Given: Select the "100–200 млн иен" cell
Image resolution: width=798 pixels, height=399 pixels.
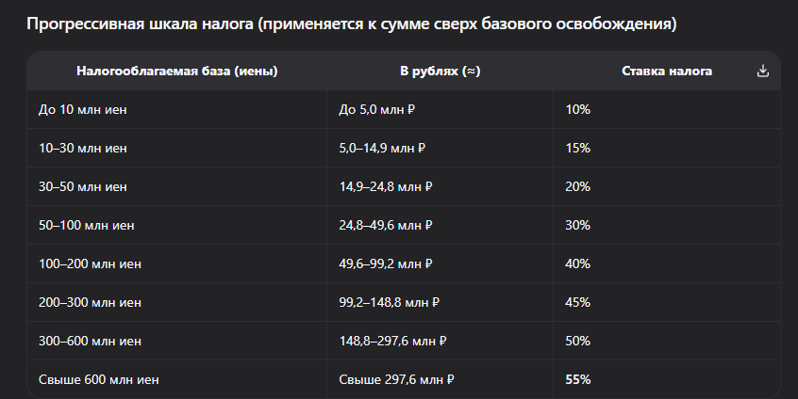Looking at the screenshot, I should (x=90, y=263).
